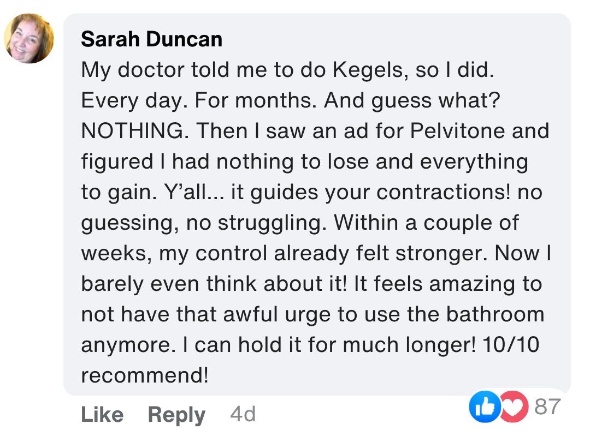Click the word anymore in the comment
This screenshot has width=590, height=442.
[126, 345]
